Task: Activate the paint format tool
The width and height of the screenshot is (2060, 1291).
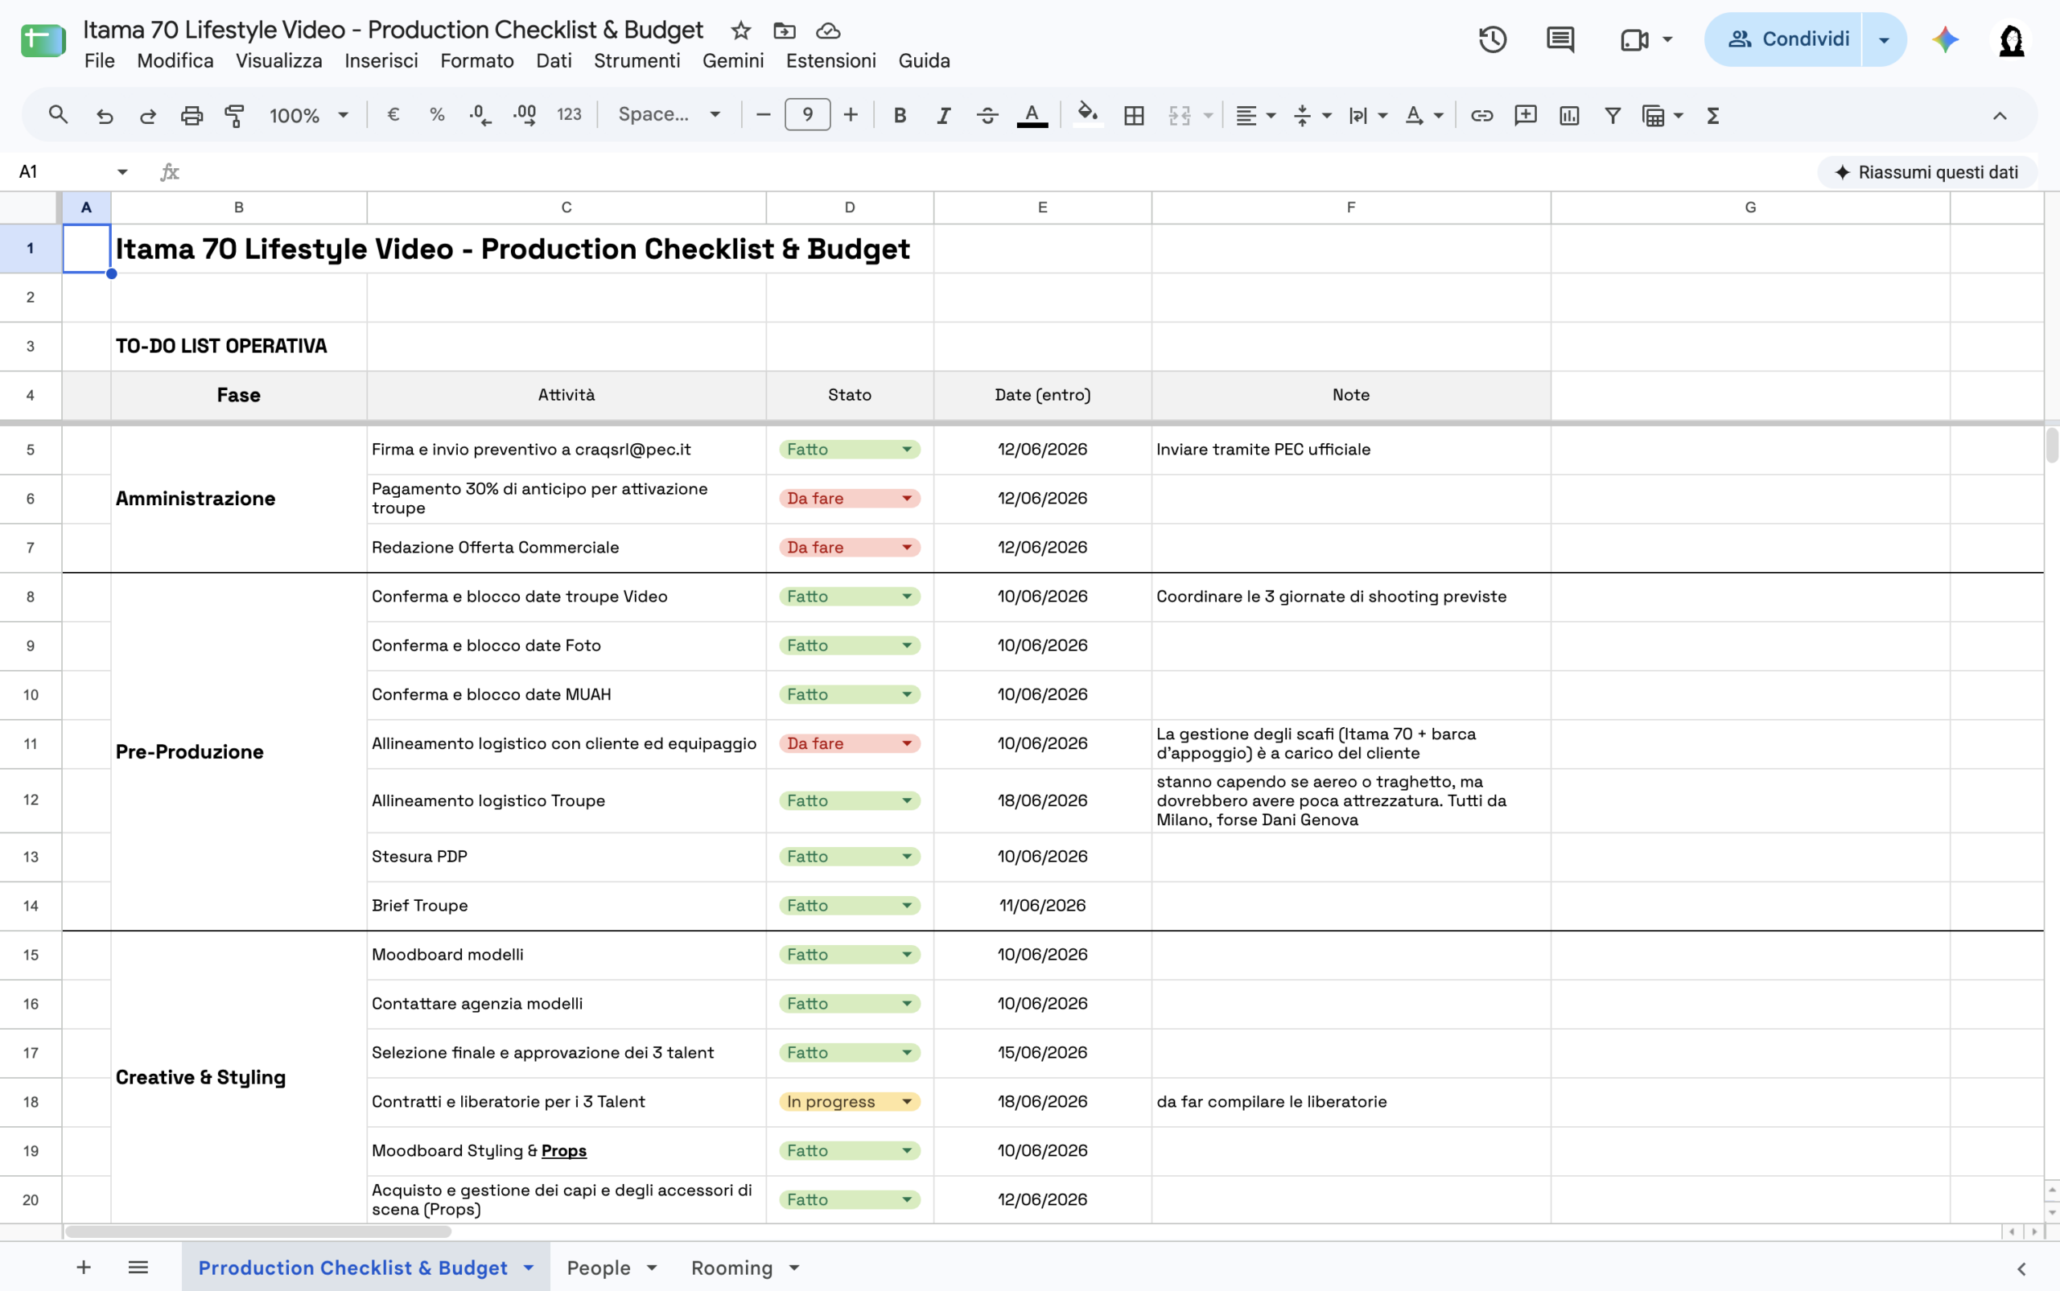Action: [x=234, y=115]
